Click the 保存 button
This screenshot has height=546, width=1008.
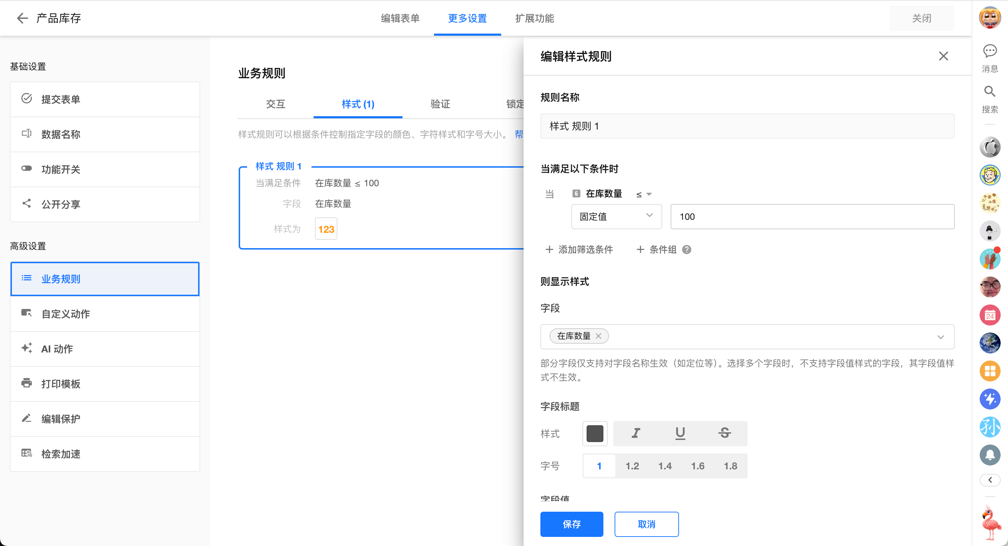(x=571, y=524)
